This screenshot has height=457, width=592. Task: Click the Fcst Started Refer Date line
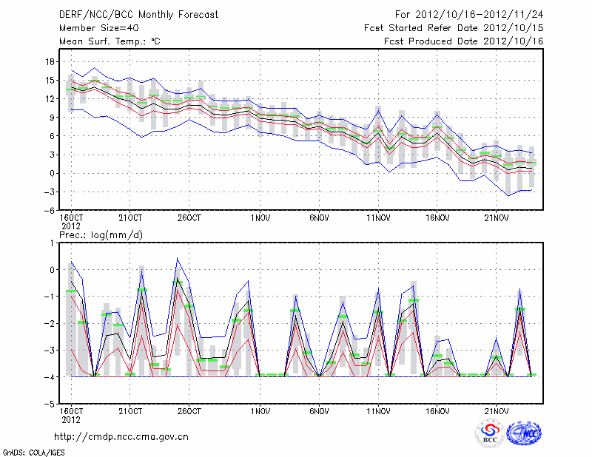point(454,28)
